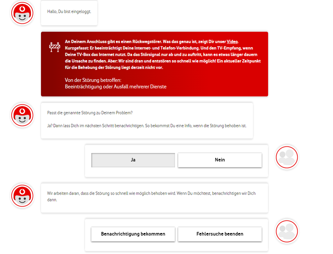Click bot avatar beside 'Wir arbeiten daran' message
333x254 pixels.
click(22, 196)
